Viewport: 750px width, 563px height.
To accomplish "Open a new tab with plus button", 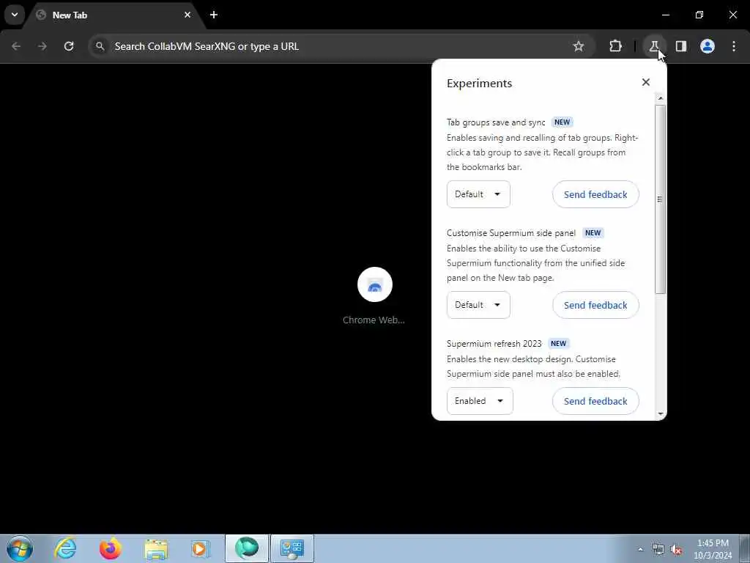I will 214,15.
